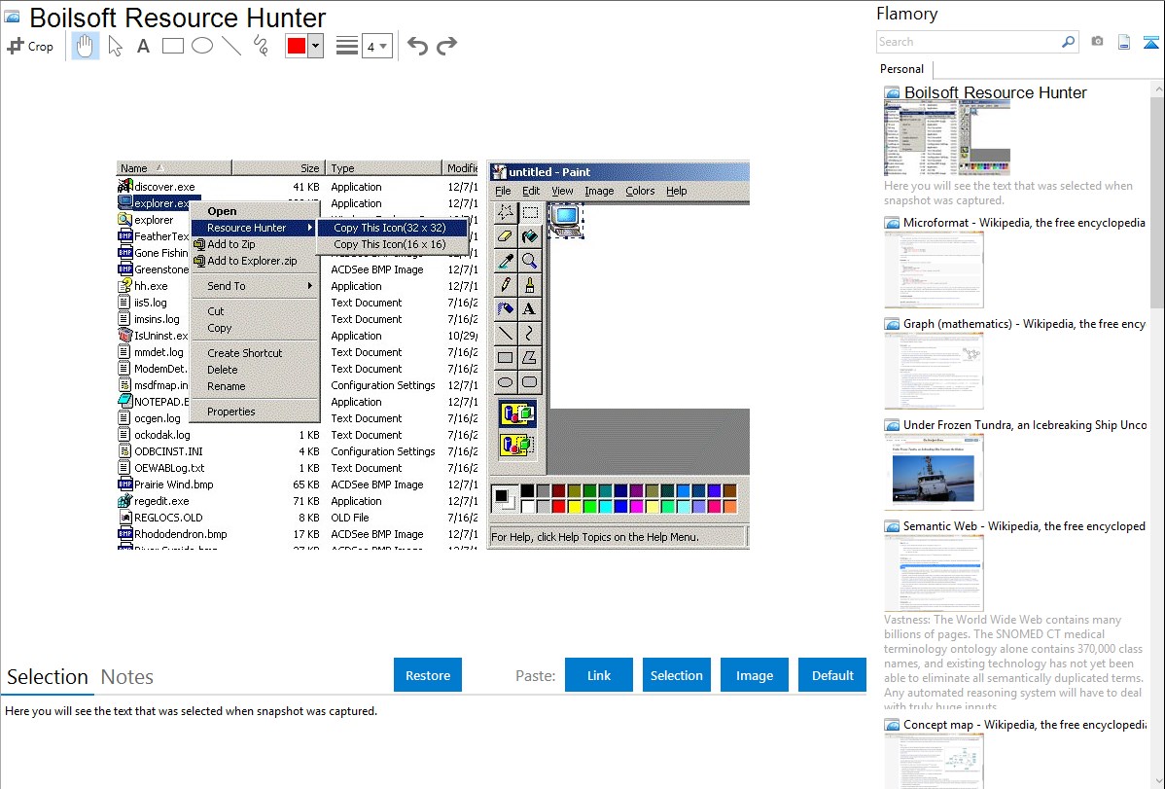
Task: Choose the curve tool in Paint
Action: [x=530, y=333]
